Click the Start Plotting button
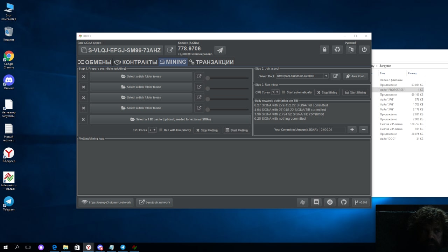 [236, 130]
